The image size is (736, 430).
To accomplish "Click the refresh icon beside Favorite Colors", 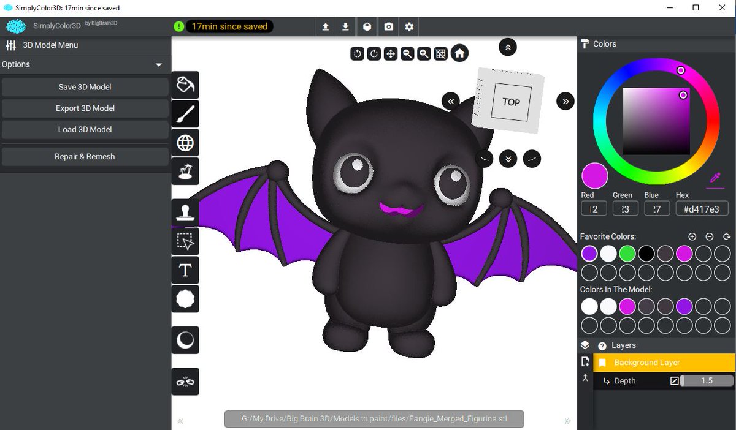I will 727,236.
